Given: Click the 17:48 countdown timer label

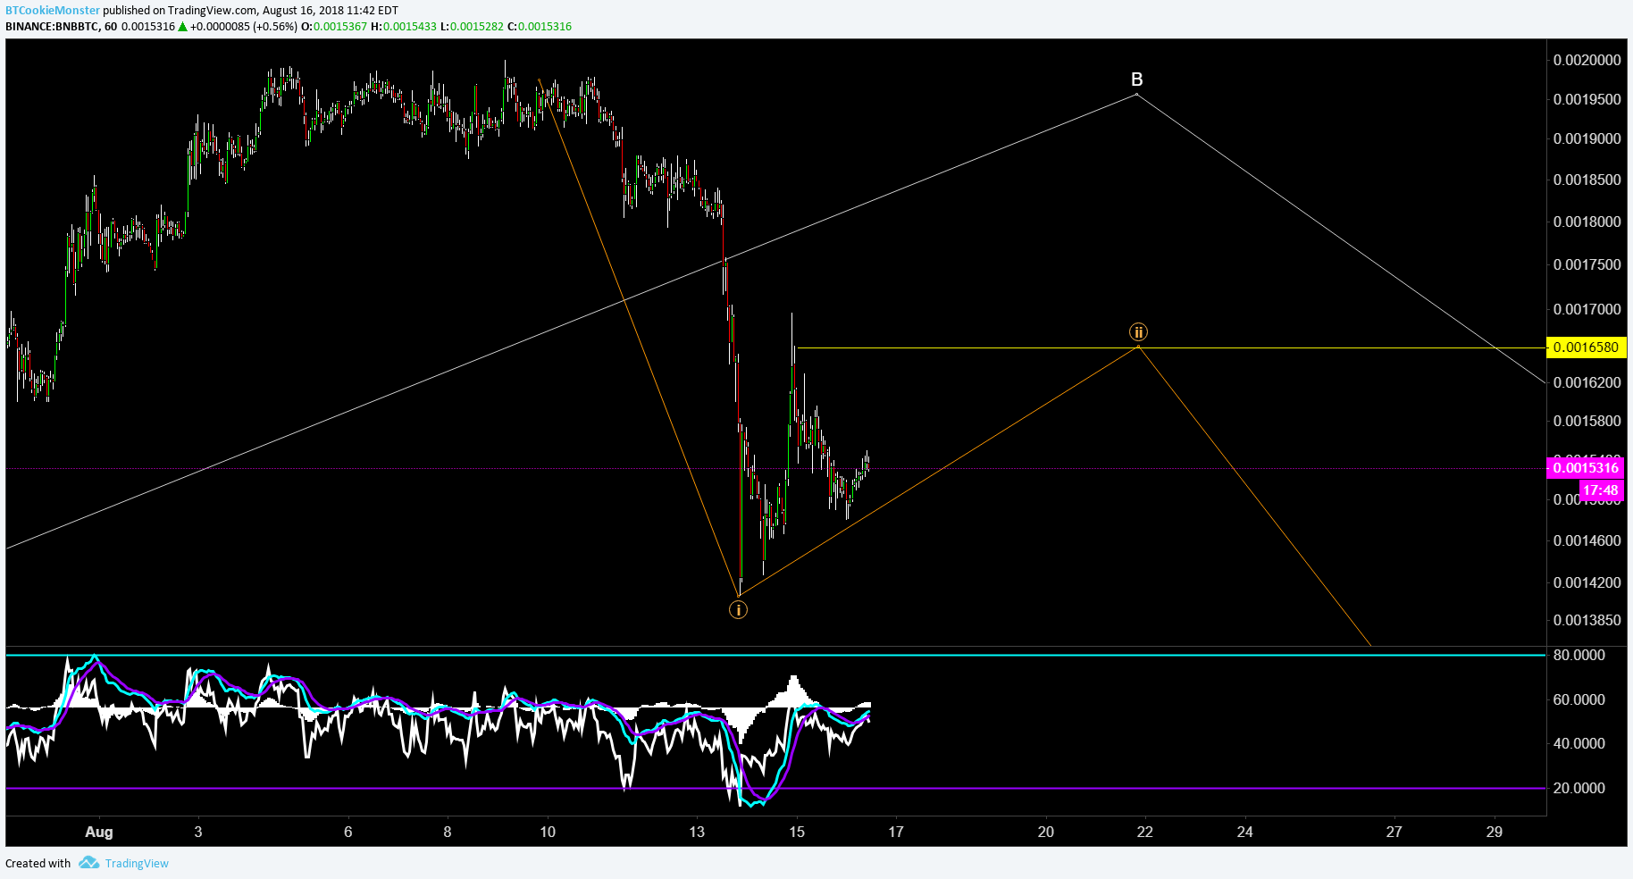Looking at the screenshot, I should pos(1601,490).
